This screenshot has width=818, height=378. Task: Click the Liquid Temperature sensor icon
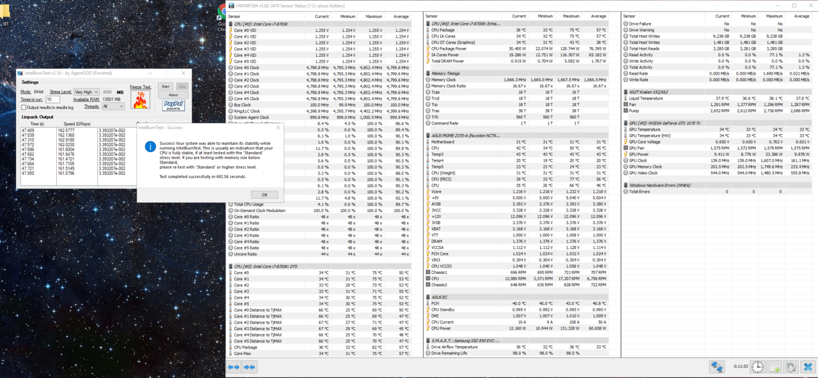[626, 98]
